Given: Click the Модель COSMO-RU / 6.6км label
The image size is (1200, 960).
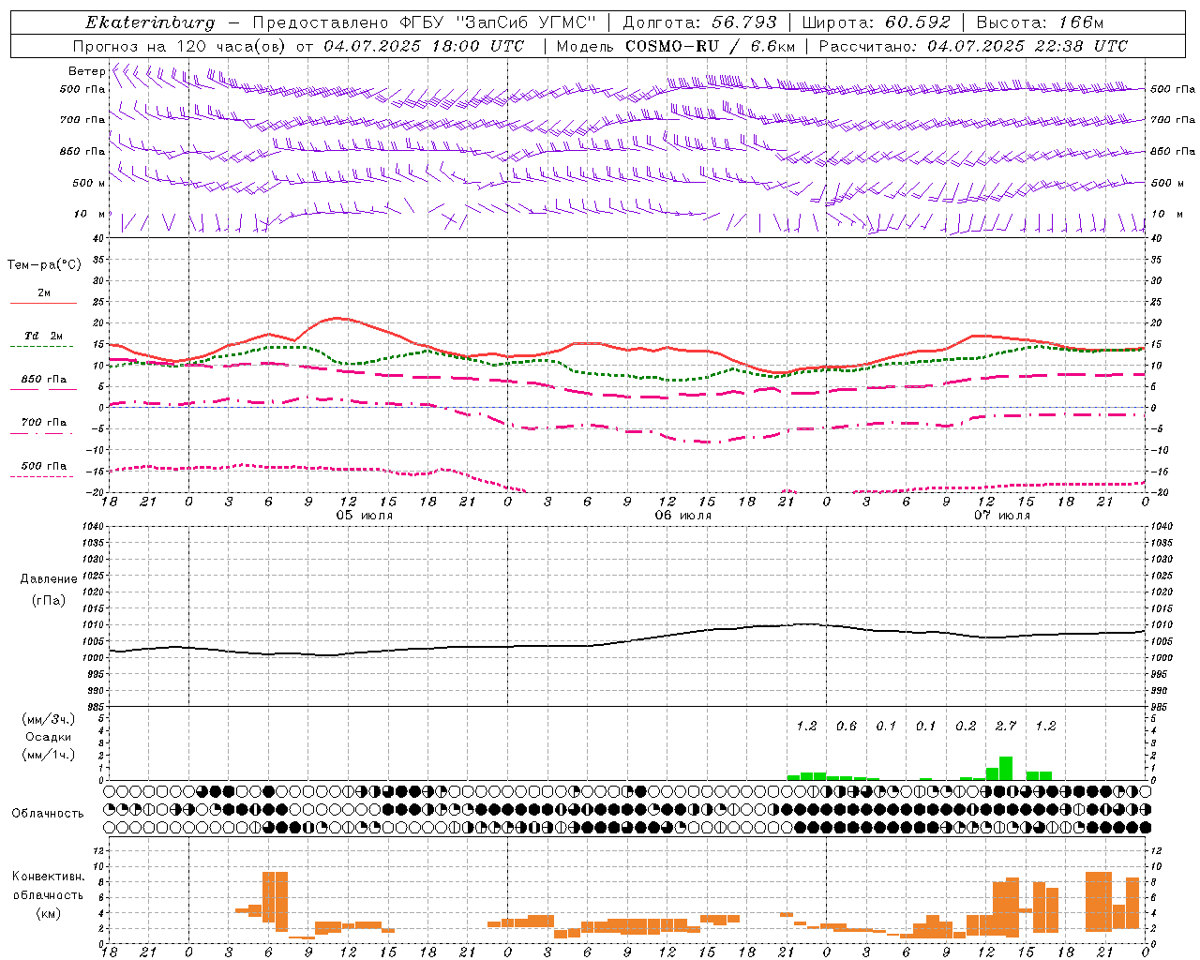Looking at the screenshot, I should click(676, 46).
